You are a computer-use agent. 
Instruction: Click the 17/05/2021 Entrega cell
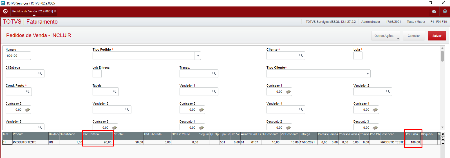coord(308,142)
